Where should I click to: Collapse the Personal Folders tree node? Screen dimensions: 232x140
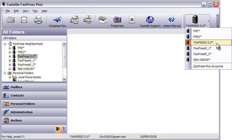tap(5, 73)
